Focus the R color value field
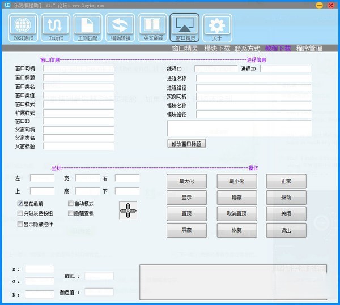Screen dimensions: 340x305 point(40,269)
